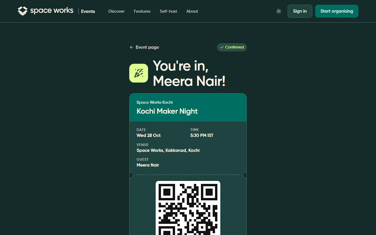Click the Start organising button
The height and width of the screenshot is (235, 376).
[337, 11]
